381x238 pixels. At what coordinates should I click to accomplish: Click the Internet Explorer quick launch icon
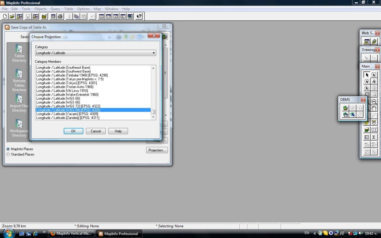[x=35, y=234]
